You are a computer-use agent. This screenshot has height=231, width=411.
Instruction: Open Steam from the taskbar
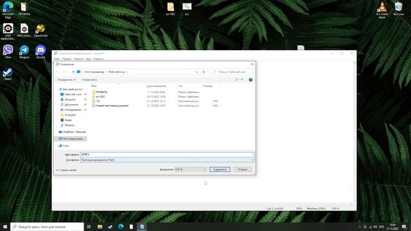110,227
